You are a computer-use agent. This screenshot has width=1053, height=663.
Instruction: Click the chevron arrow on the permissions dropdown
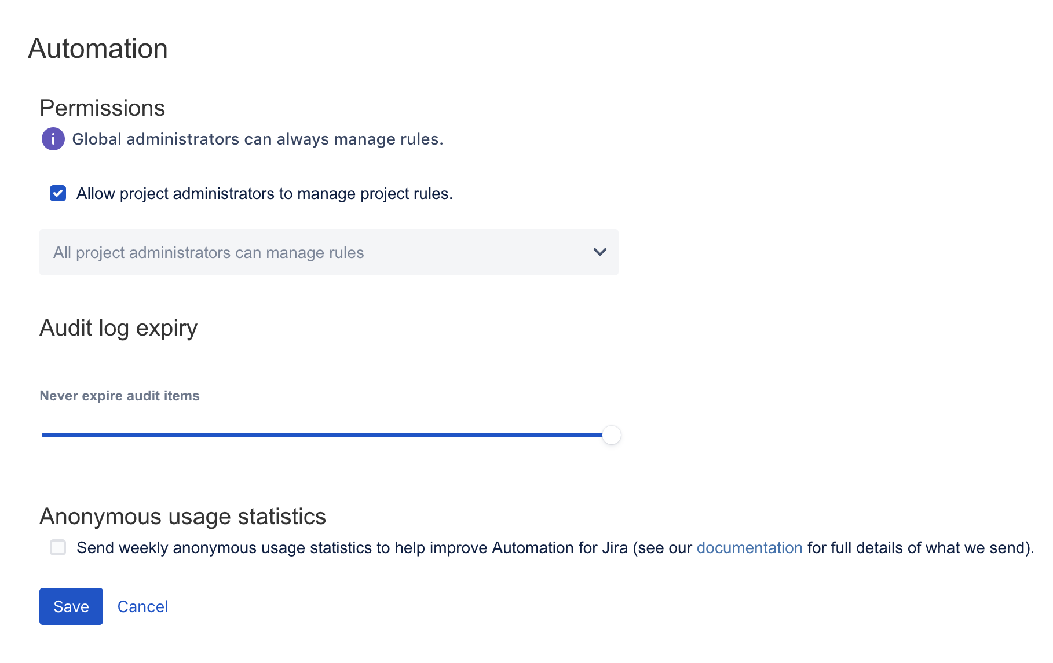coord(599,252)
